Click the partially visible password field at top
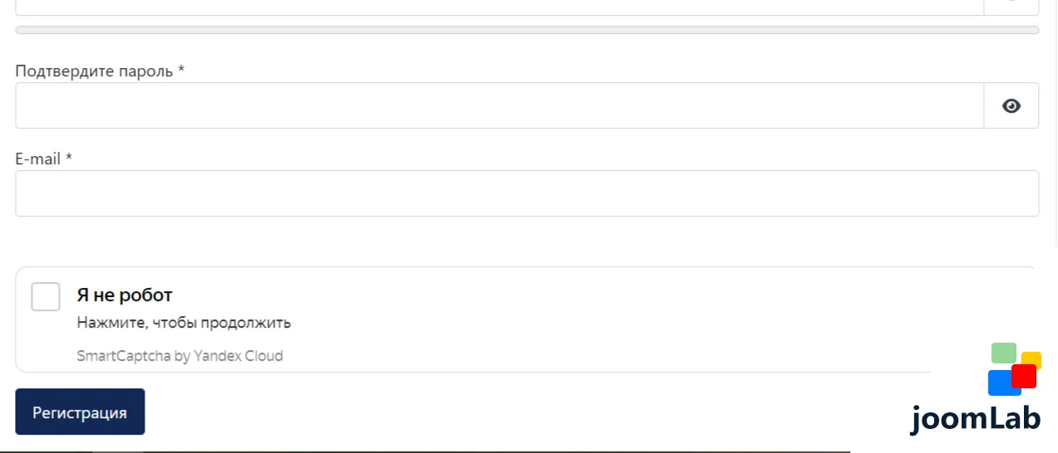This screenshot has width=1058, height=453. pyautogui.click(x=499, y=7)
